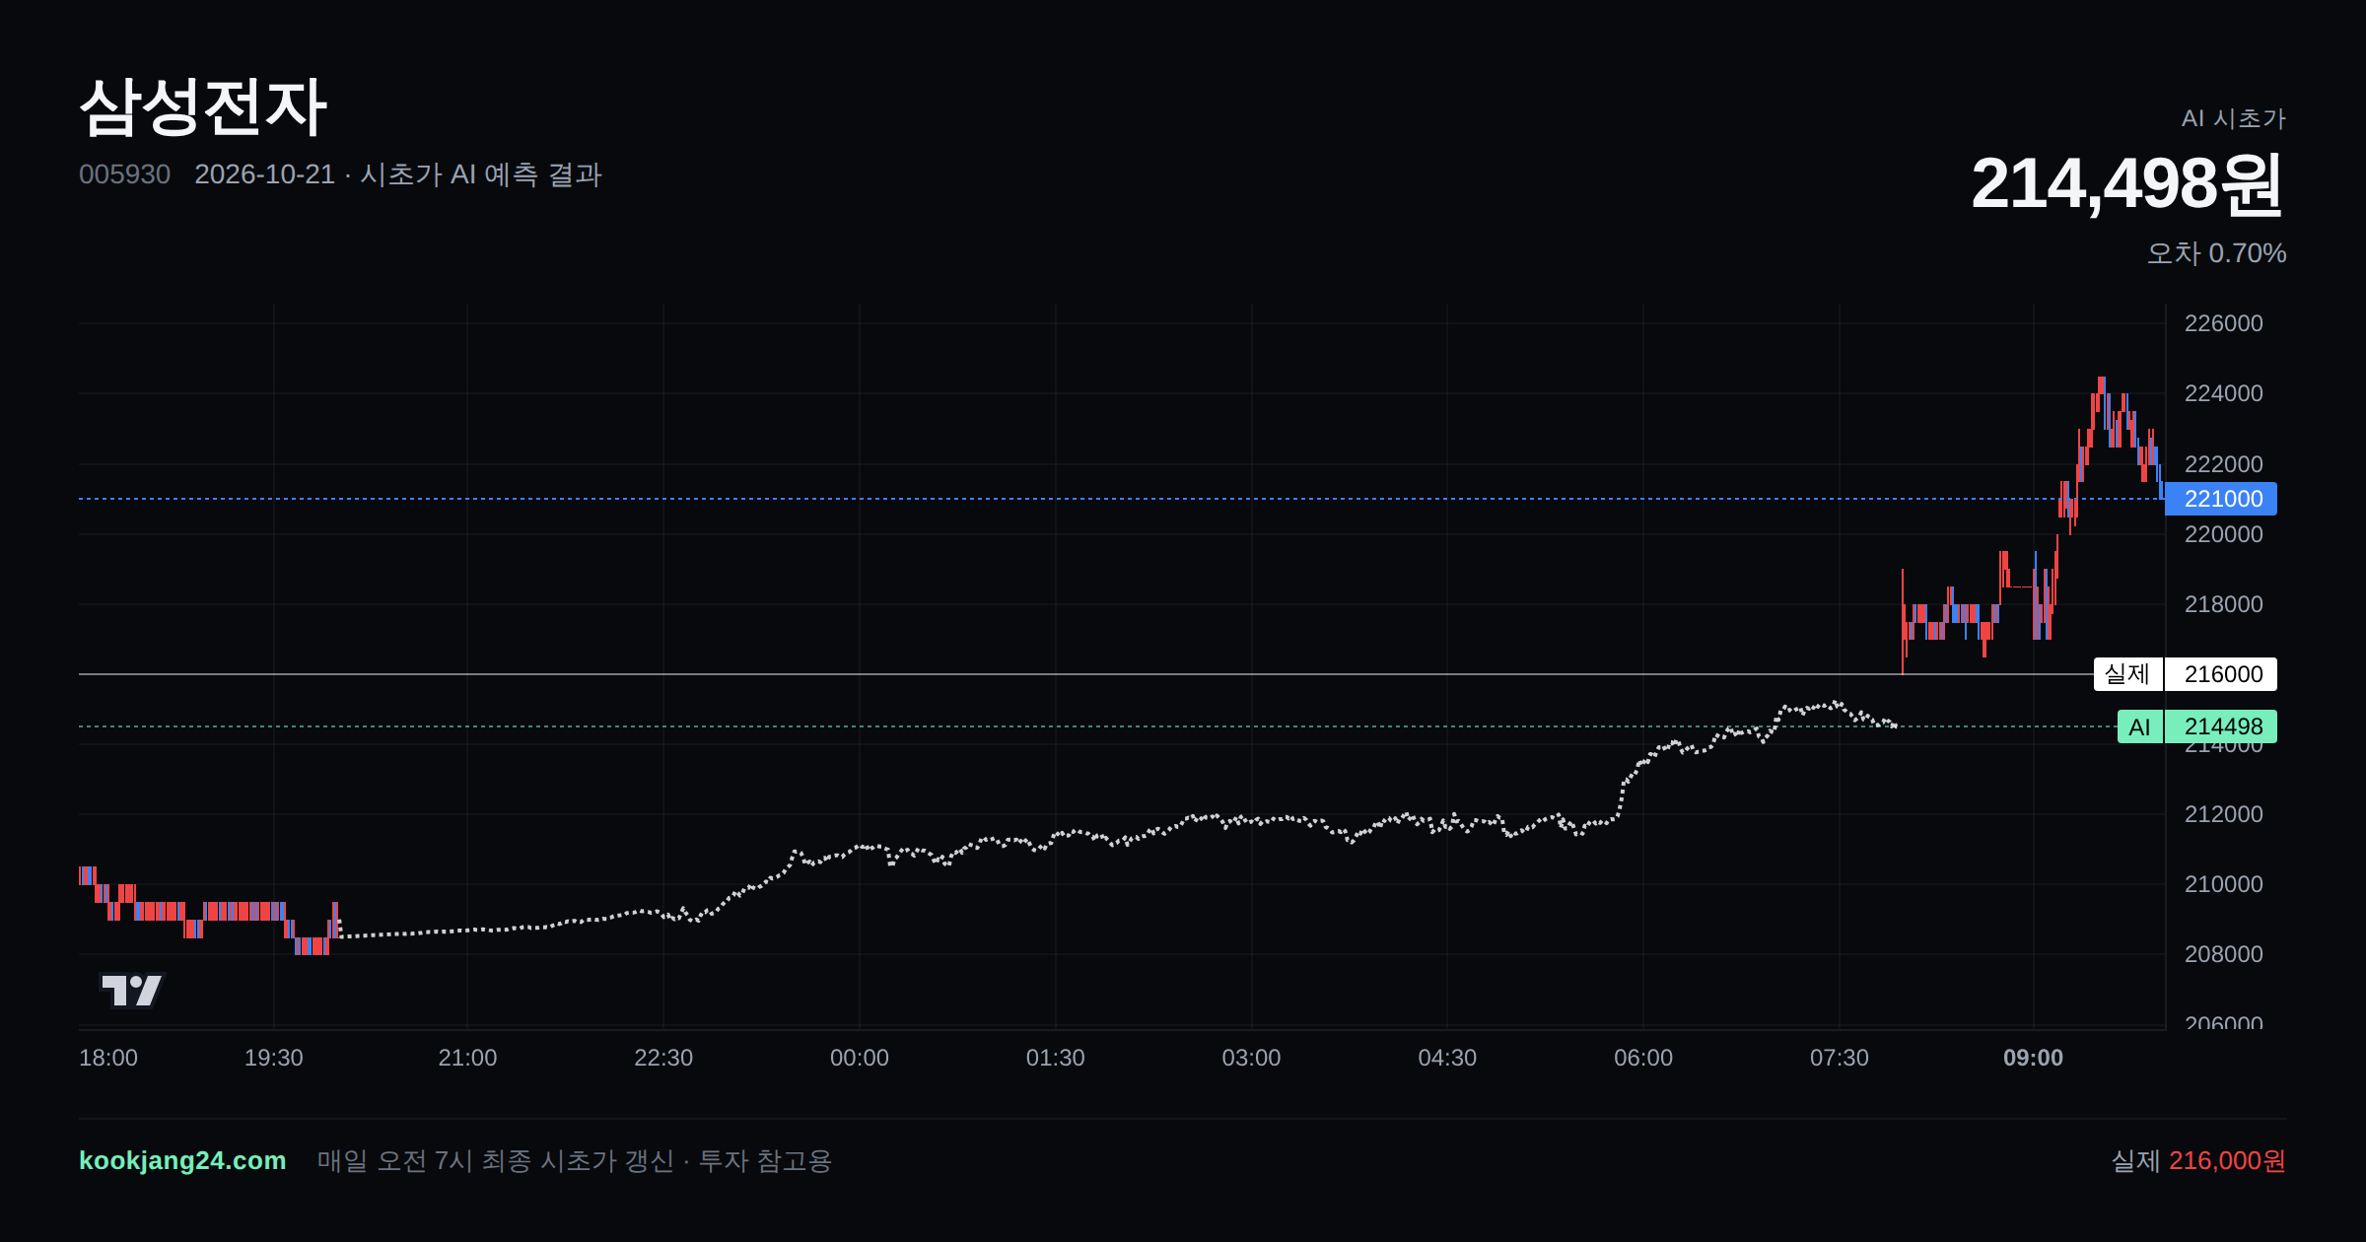
Task: Click the 실제 label on the price line
Action: point(2127,674)
